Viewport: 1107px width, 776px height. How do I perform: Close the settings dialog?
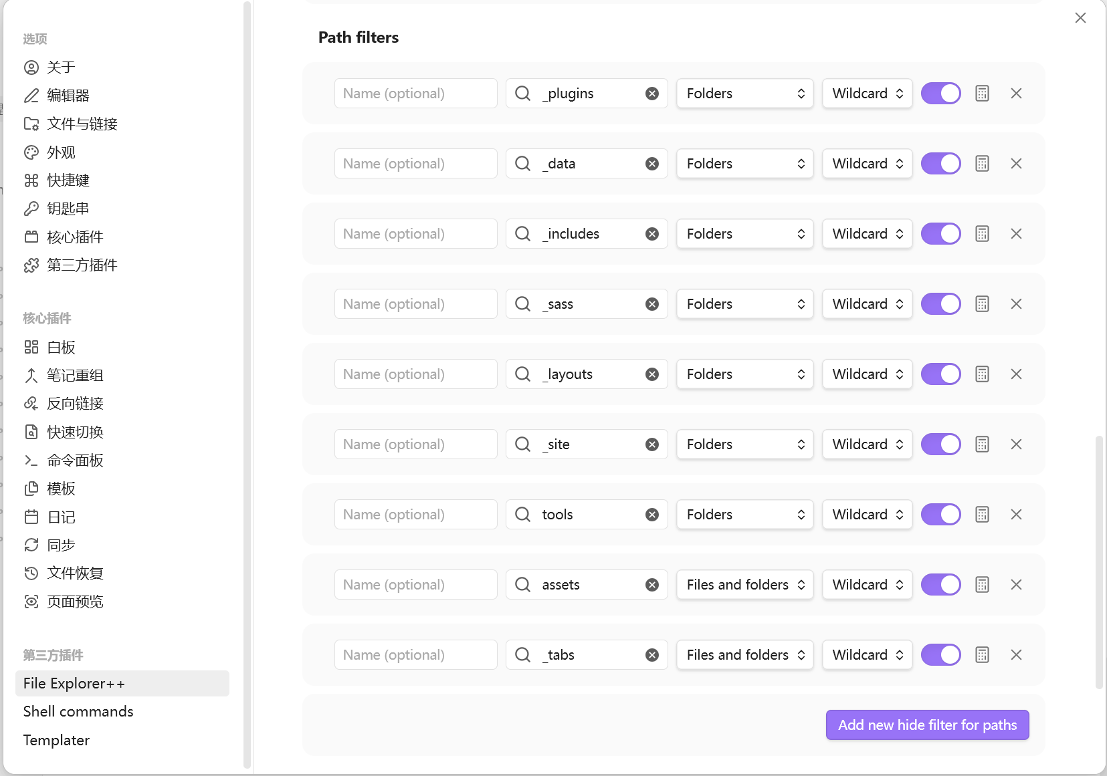pos(1080,18)
